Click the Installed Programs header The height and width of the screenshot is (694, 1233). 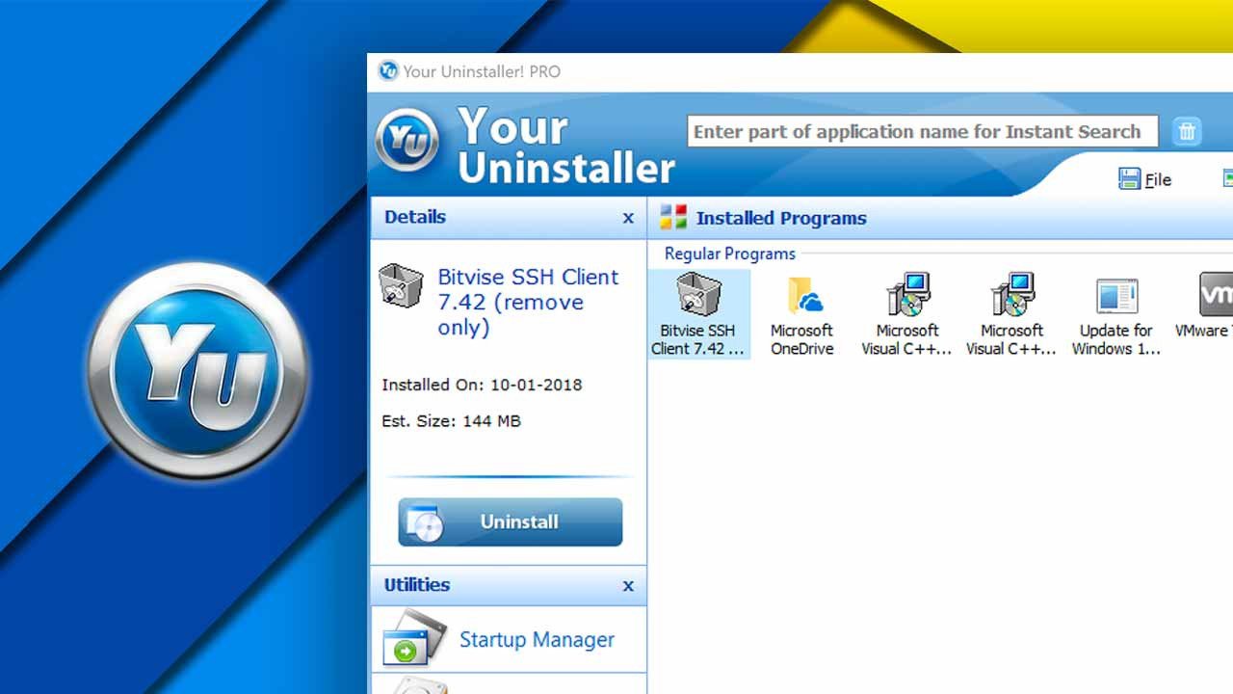pyautogui.click(x=781, y=217)
